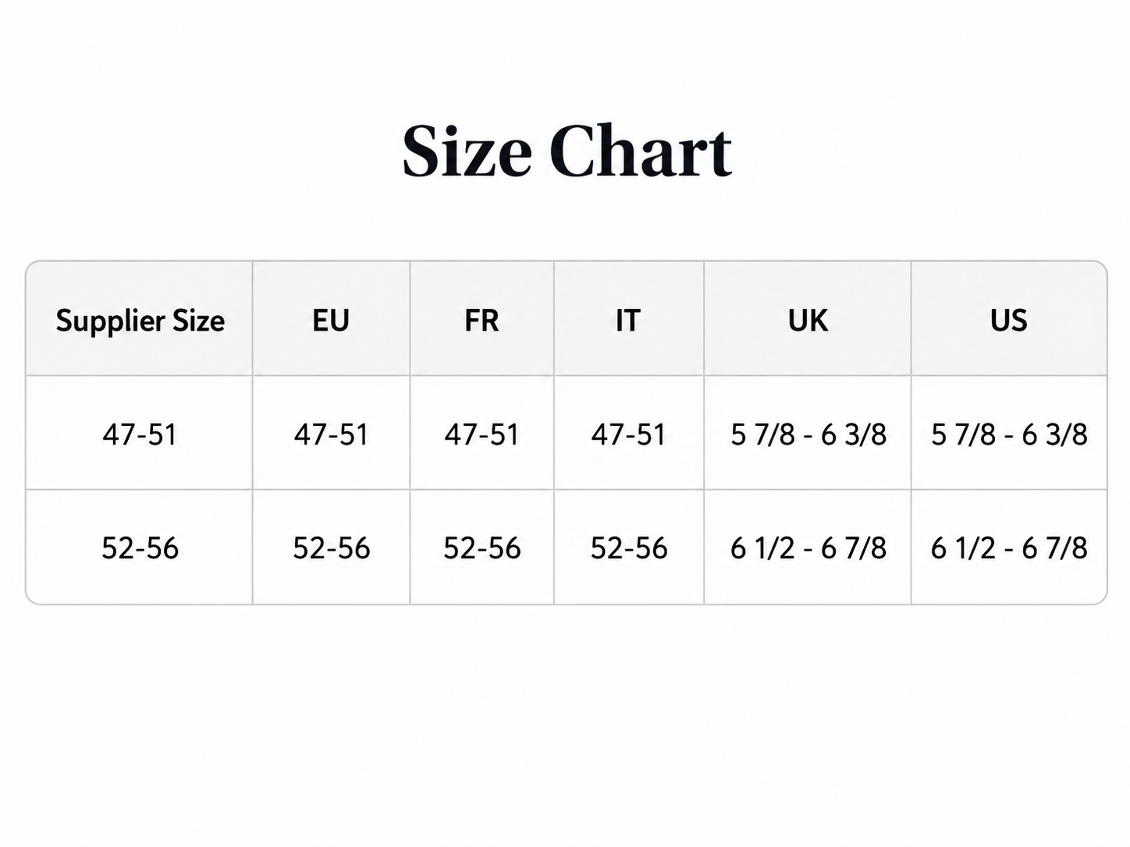Select the Supplier Size column header
The image size is (1130, 847).
(140, 319)
